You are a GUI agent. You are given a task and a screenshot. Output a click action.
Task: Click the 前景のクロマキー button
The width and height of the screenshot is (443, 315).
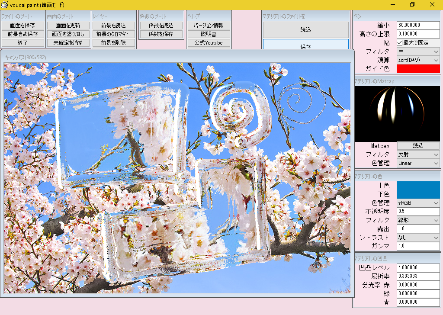[x=113, y=34]
